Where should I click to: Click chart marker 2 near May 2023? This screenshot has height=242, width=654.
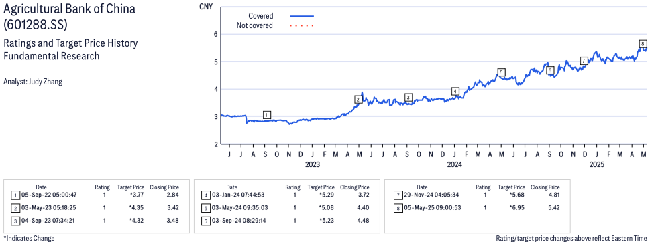(358, 100)
